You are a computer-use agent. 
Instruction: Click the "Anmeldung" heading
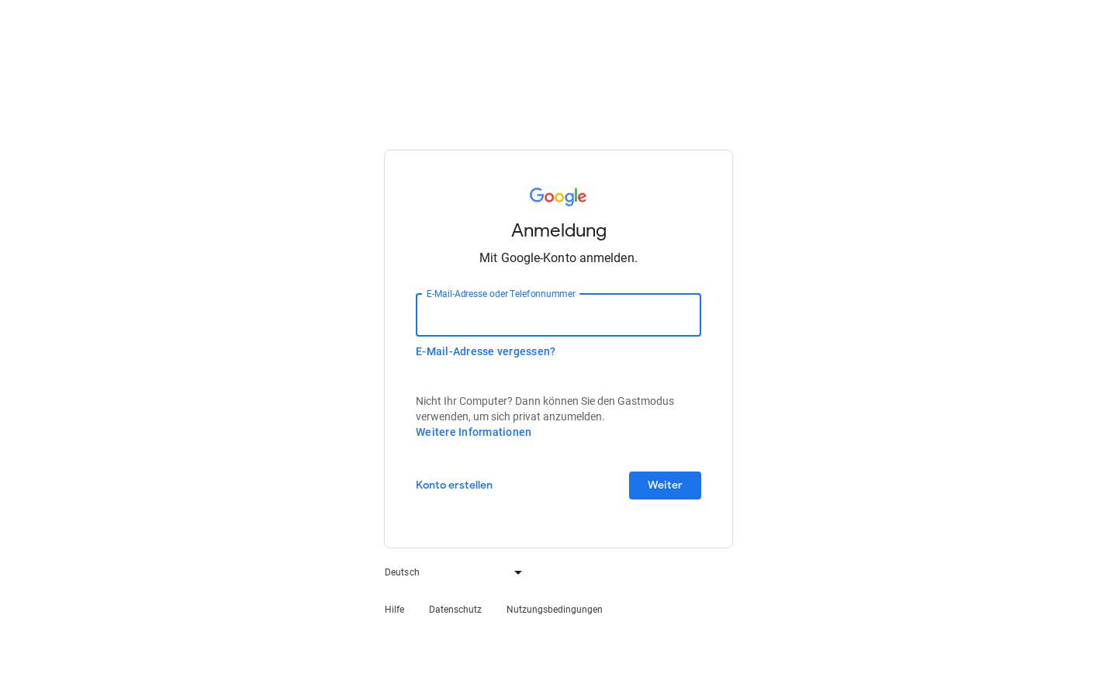pos(558,230)
